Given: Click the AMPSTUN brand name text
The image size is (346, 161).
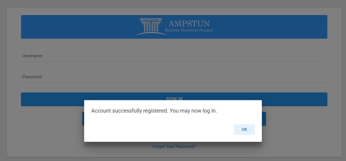Looking at the screenshot, I should (x=189, y=23).
